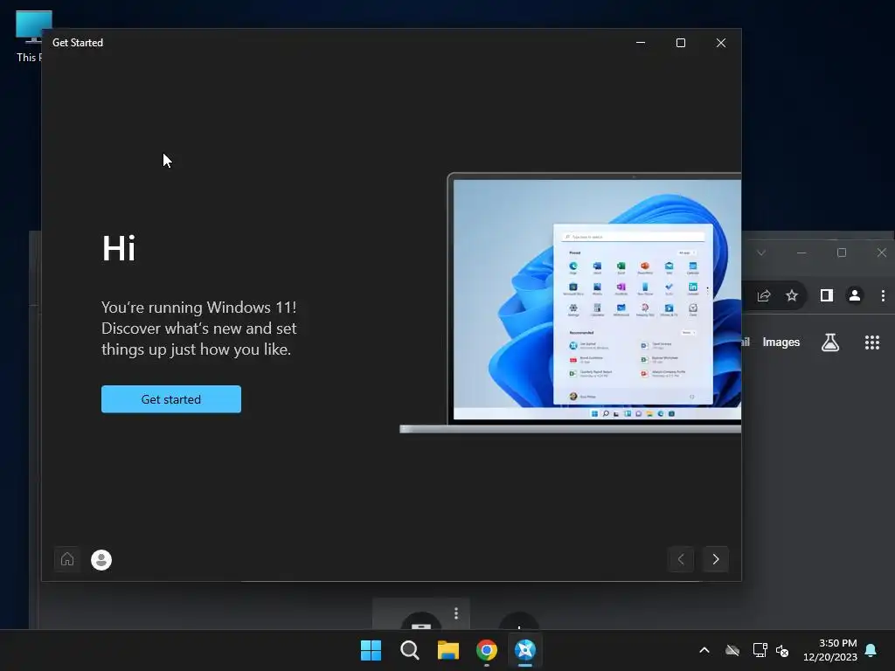Show hidden system tray icons
The width and height of the screenshot is (895, 671).
[704, 650]
